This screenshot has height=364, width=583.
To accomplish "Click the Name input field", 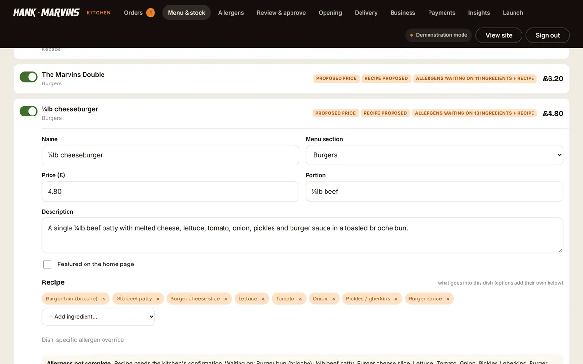I will point(171,155).
